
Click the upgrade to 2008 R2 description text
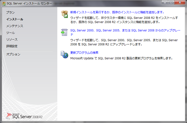tap(124, 42)
